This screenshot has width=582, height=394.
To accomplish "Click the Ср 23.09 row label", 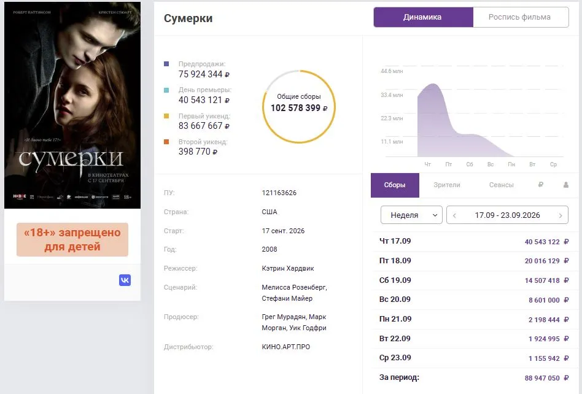I will [395, 358].
